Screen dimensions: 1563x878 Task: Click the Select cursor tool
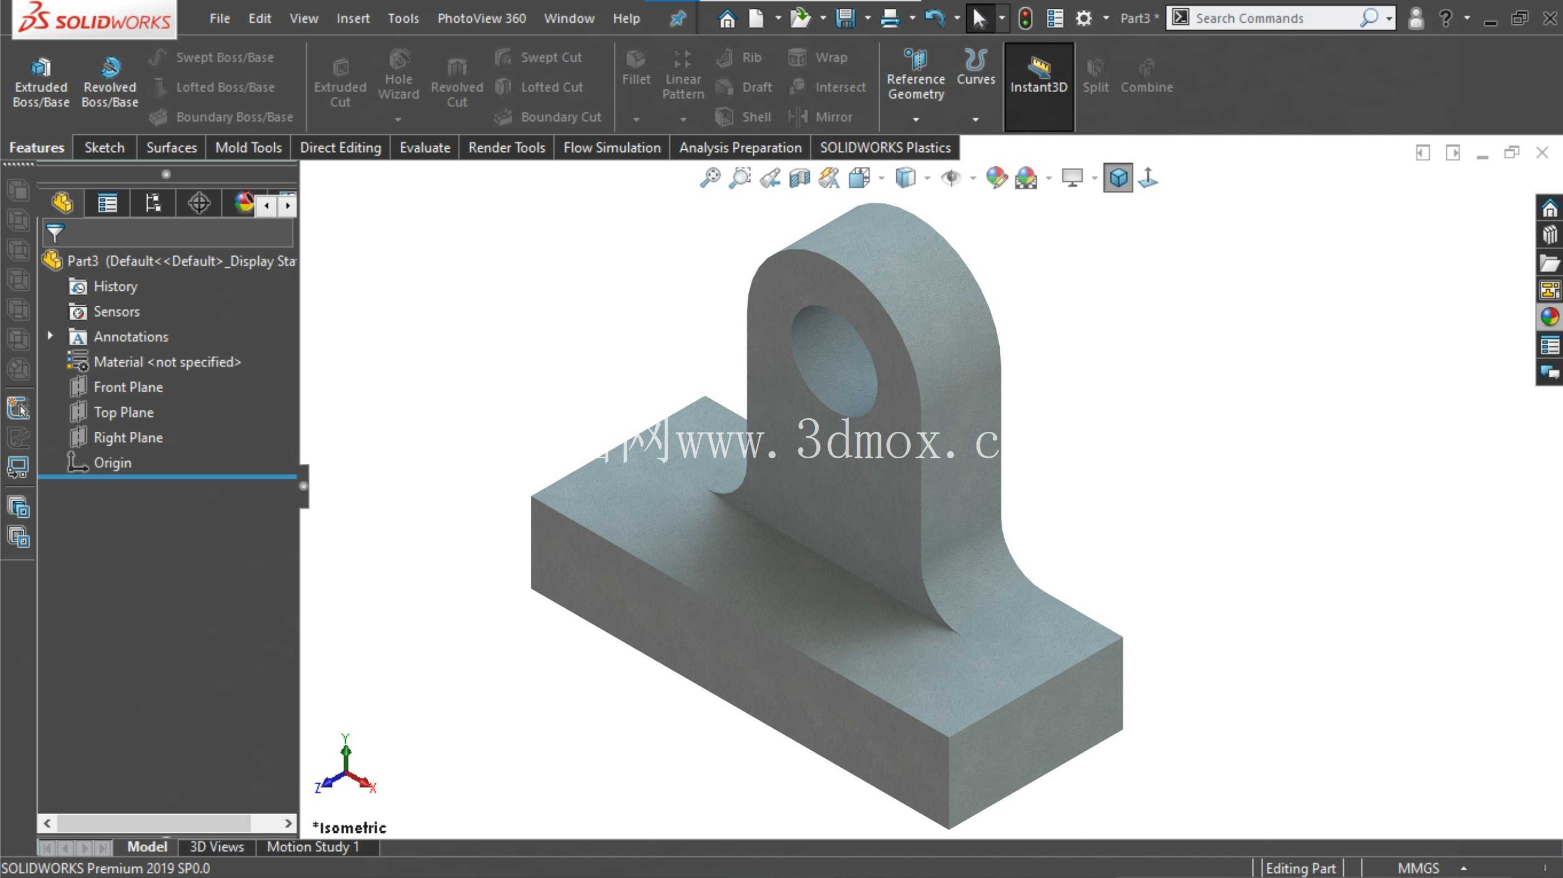point(979,18)
